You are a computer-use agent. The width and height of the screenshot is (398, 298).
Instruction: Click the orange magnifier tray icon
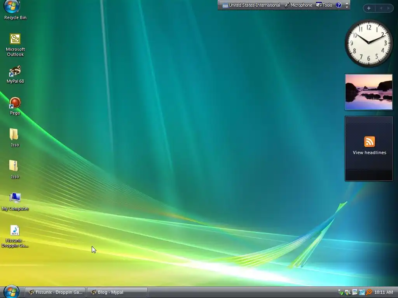369,292
